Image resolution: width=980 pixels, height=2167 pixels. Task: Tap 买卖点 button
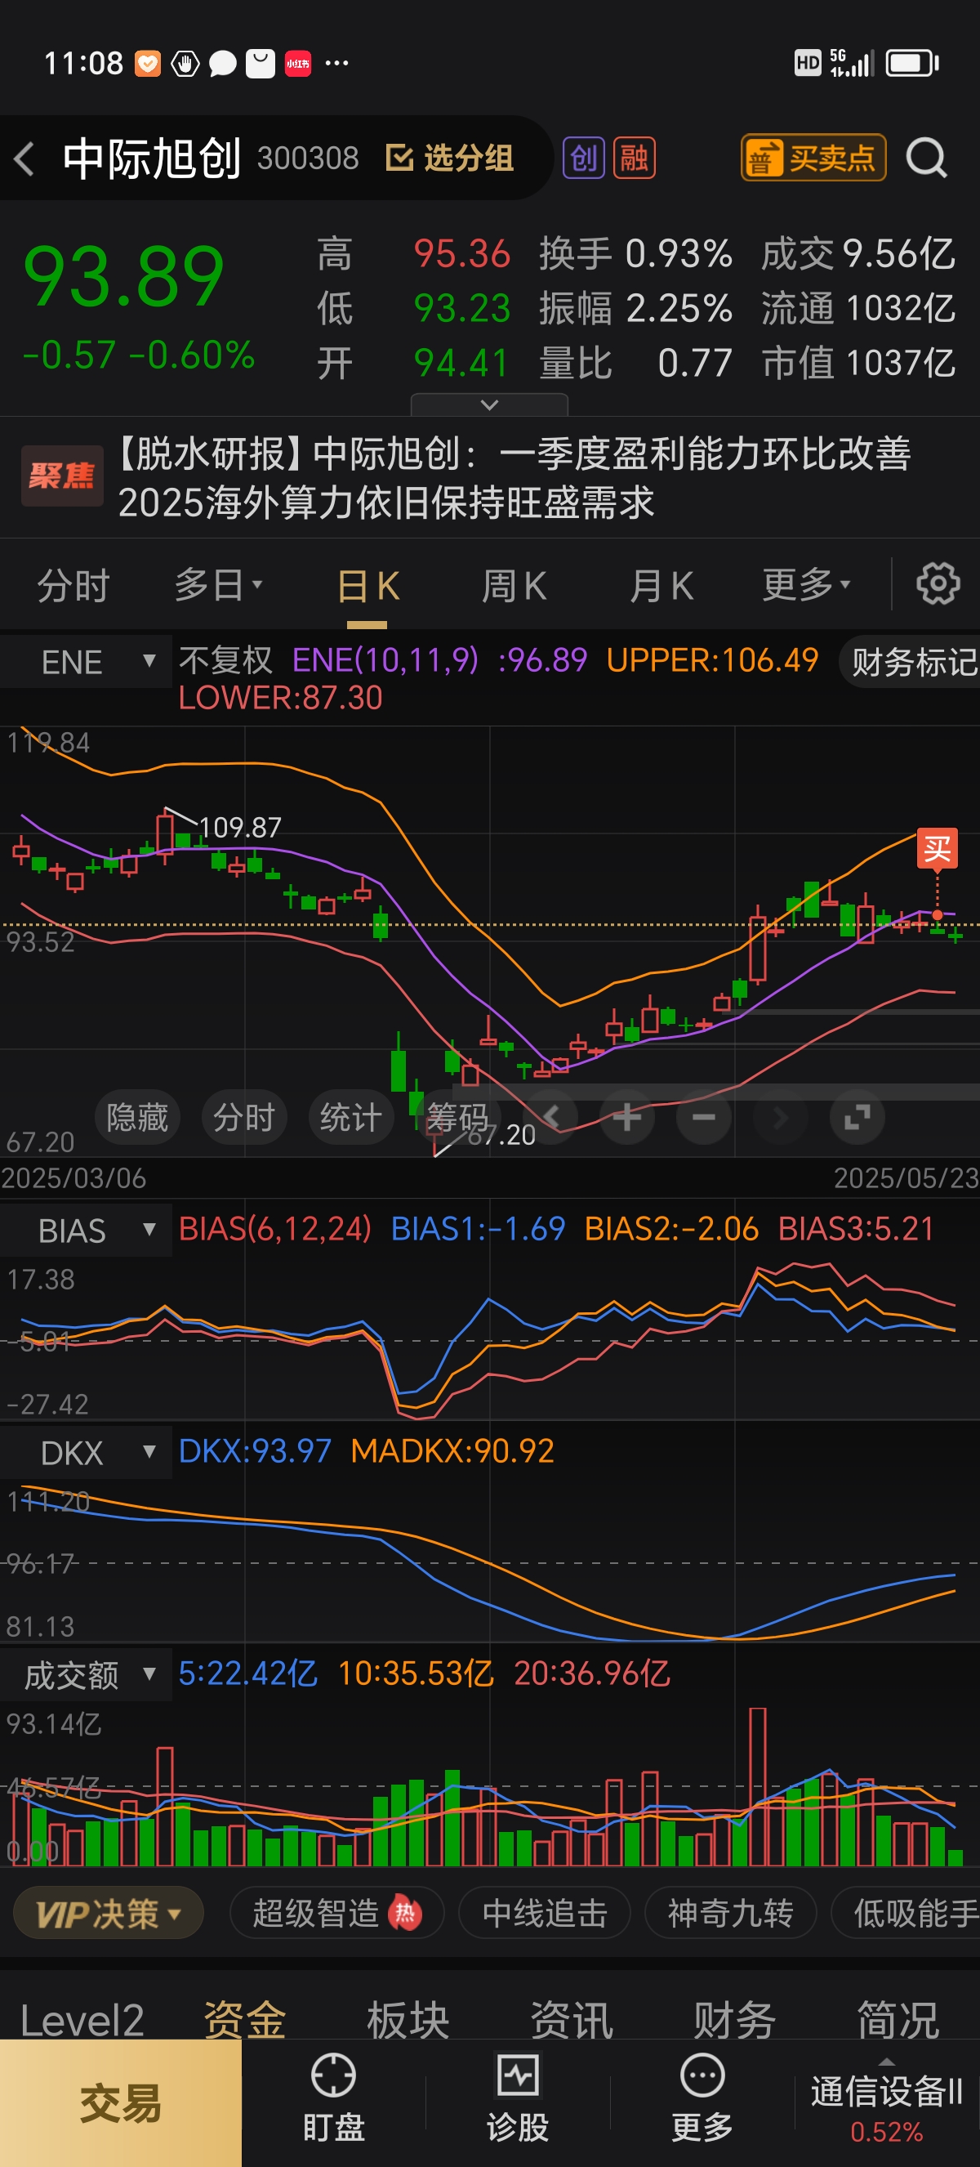tap(813, 158)
